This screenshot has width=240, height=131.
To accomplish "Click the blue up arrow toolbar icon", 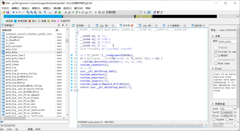I will tap(45, 12).
